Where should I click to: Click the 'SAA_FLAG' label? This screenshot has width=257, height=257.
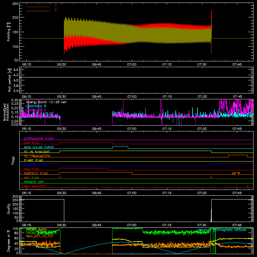click(31, 169)
